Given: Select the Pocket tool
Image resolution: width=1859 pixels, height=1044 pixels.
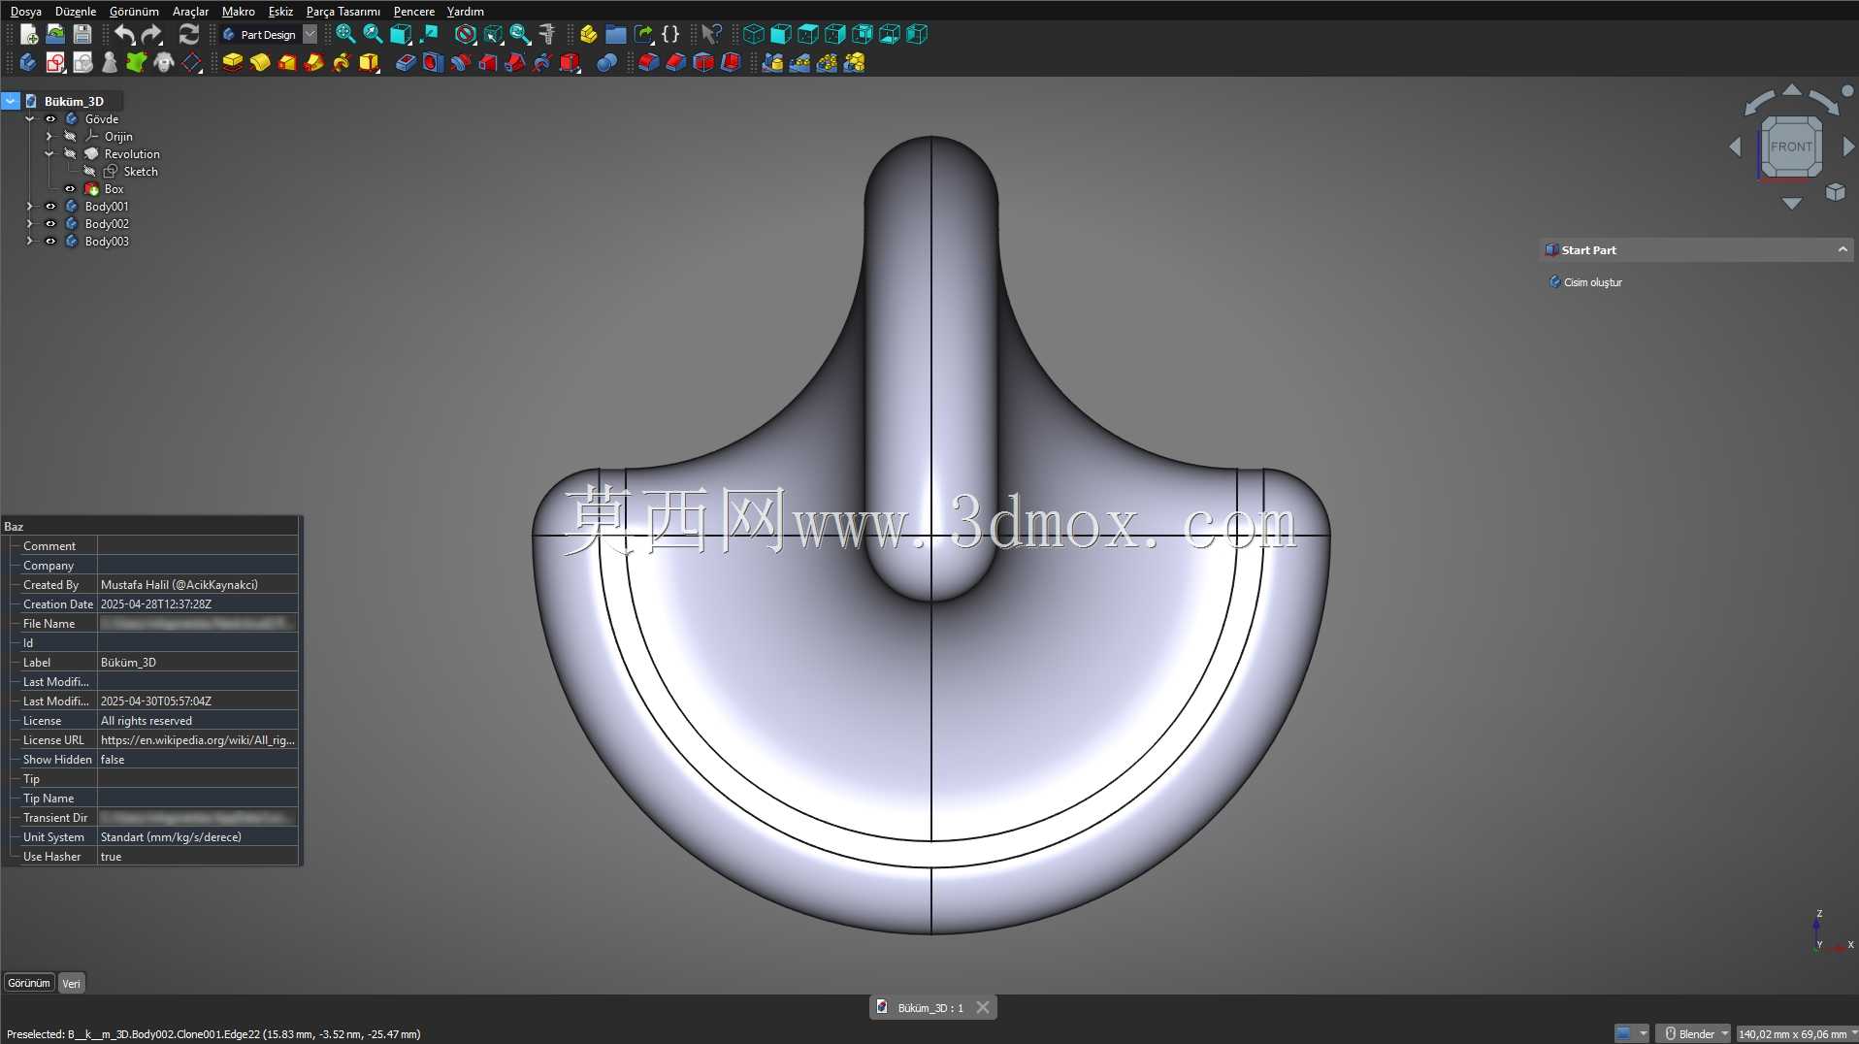Looking at the screenshot, I should coord(406,63).
